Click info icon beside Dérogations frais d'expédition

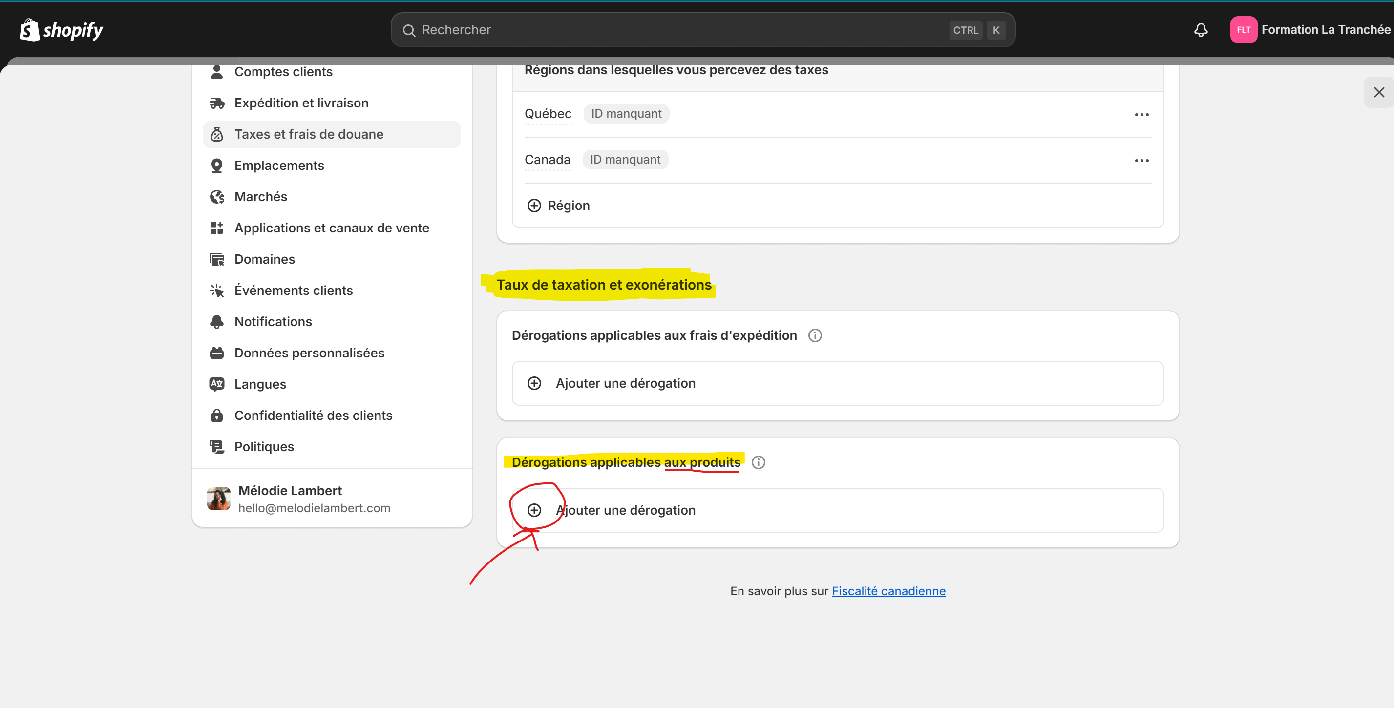tap(814, 335)
